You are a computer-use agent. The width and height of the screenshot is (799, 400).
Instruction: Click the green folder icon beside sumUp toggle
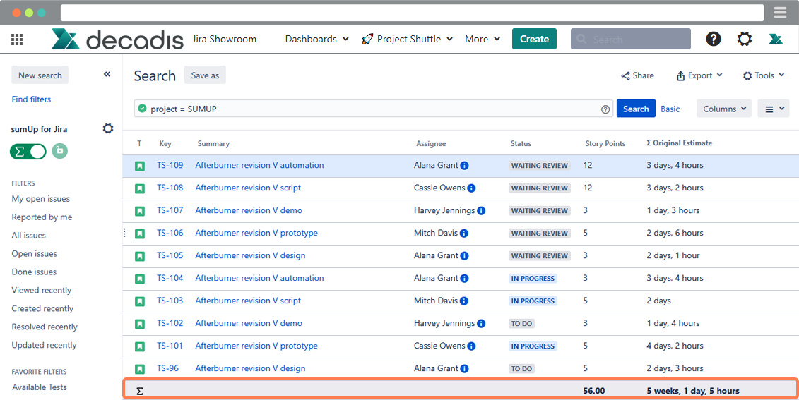click(60, 151)
